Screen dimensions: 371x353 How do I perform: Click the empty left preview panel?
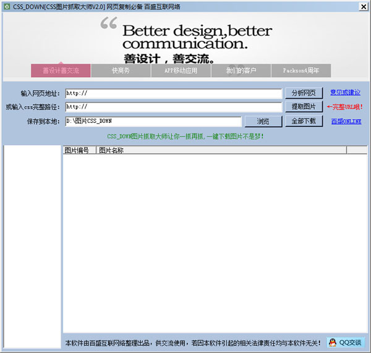32,246
